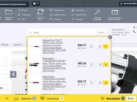Click the НАЙТИ search button
Viewport: 137px width, 102px height.
tap(101, 32)
